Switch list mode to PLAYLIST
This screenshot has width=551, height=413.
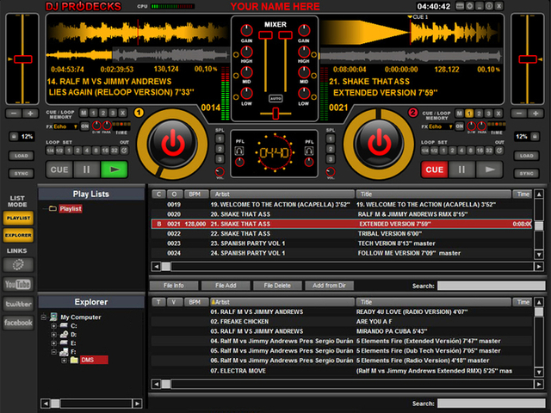pyautogui.click(x=18, y=218)
